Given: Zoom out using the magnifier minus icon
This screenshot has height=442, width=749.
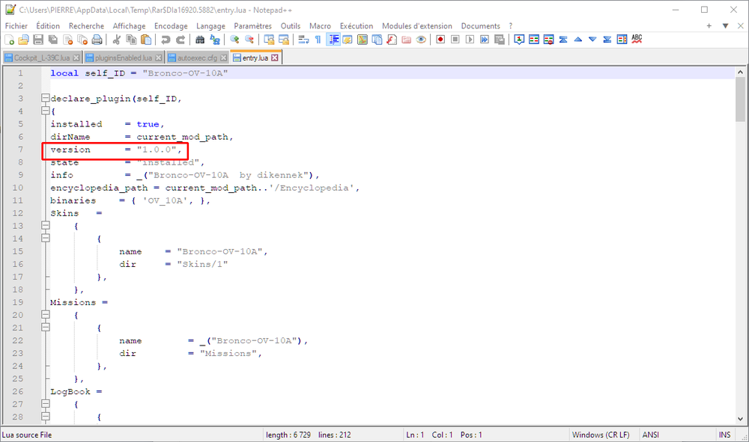Looking at the screenshot, I should (249, 40).
